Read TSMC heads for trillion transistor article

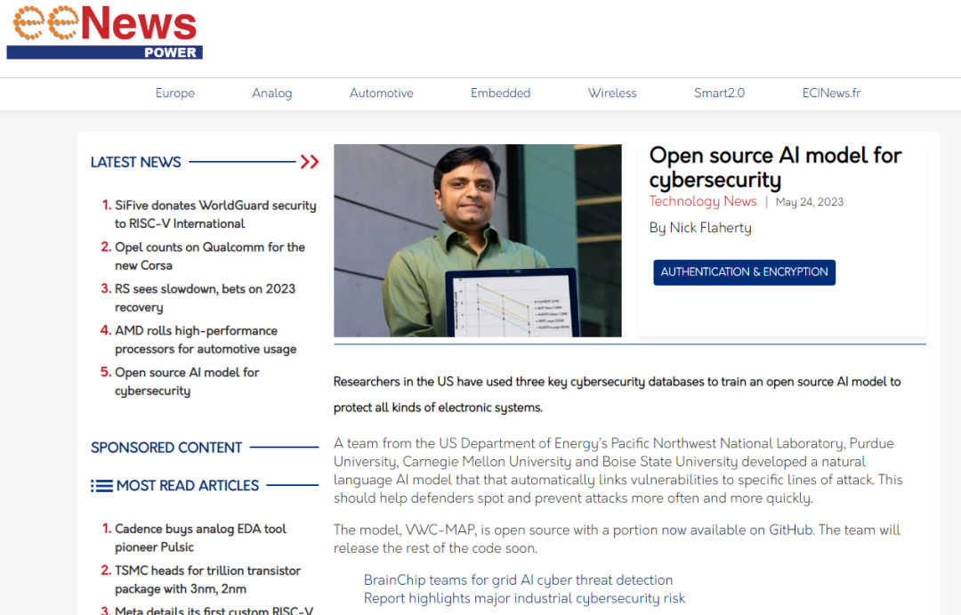[x=207, y=579]
